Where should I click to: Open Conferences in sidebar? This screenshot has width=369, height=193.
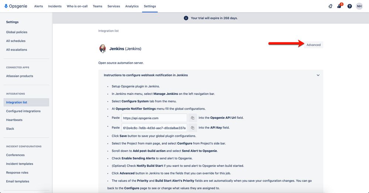click(15, 155)
